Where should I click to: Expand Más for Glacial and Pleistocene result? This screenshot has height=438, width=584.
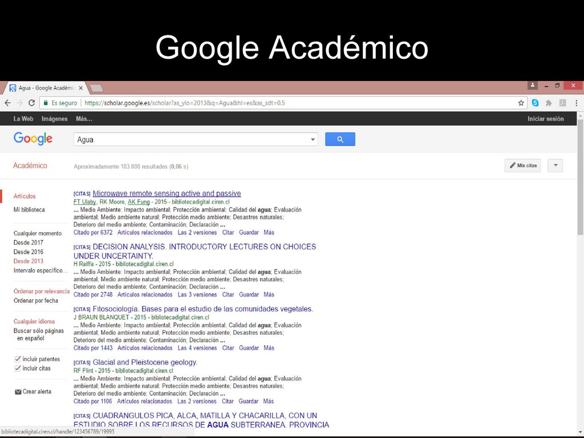click(x=269, y=401)
